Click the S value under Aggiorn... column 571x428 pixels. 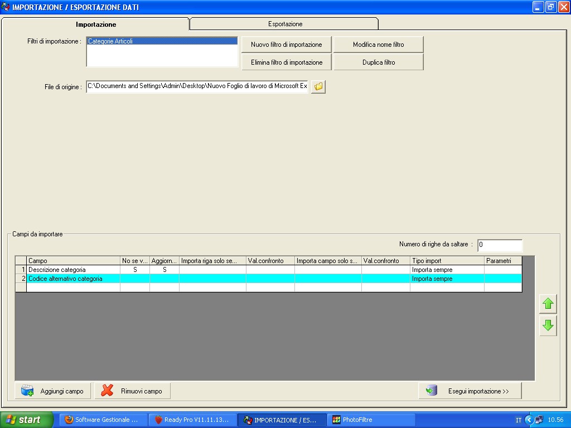coord(164,270)
